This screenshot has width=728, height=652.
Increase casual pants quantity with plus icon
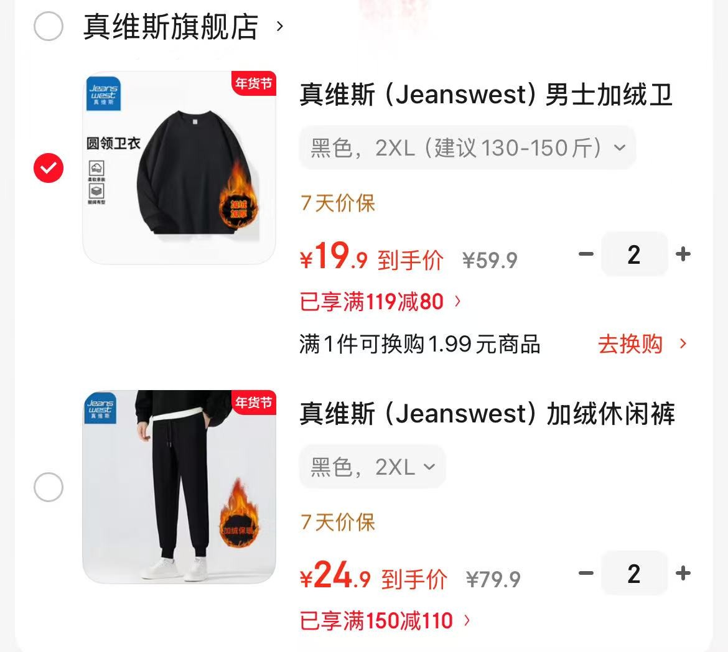point(683,573)
